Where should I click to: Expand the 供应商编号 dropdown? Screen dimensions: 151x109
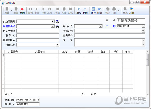(53, 21)
